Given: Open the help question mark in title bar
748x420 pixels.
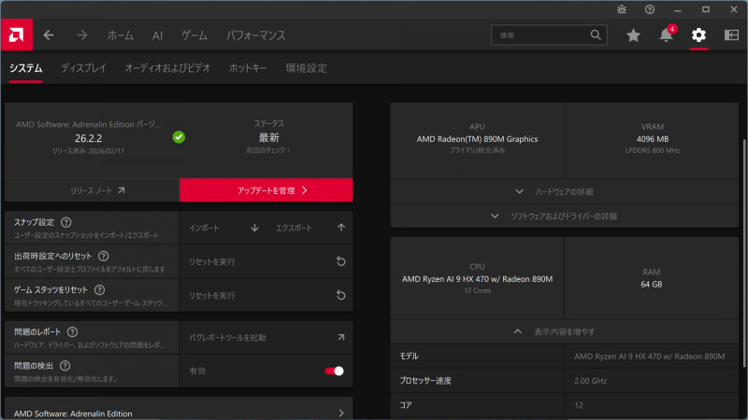Looking at the screenshot, I should coord(650,9).
